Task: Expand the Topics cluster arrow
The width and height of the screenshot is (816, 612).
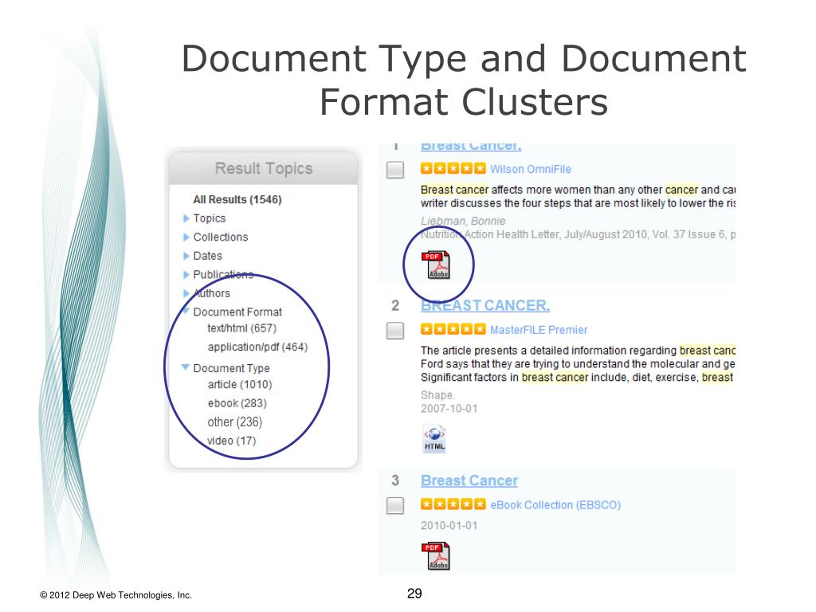Action: (186, 218)
